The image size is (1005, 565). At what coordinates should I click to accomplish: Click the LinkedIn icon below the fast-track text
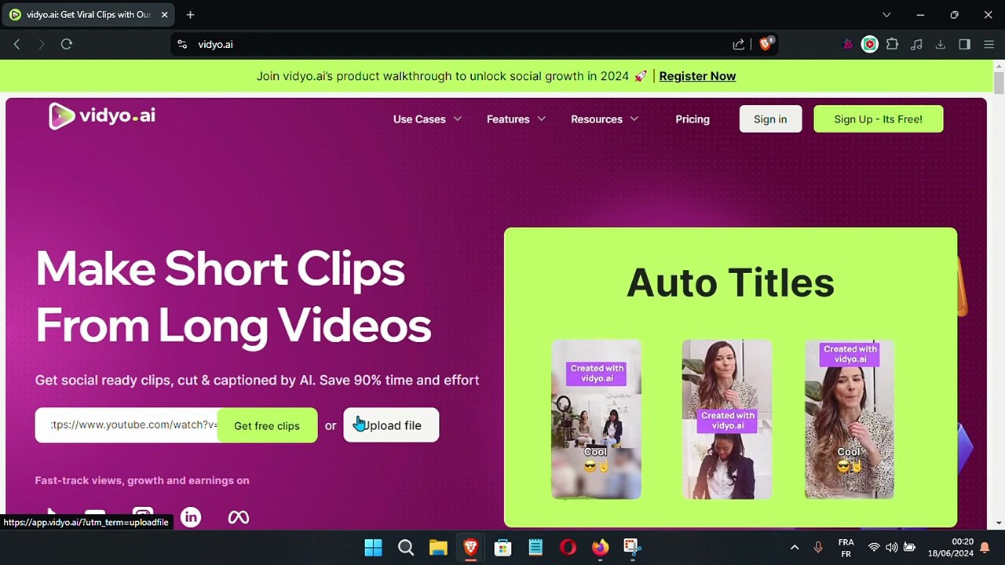coord(191,517)
